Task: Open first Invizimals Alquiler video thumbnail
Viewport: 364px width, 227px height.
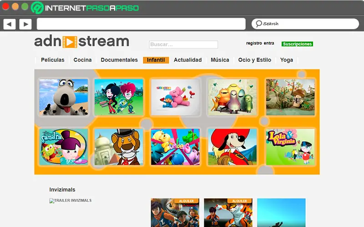Action: [175, 212]
